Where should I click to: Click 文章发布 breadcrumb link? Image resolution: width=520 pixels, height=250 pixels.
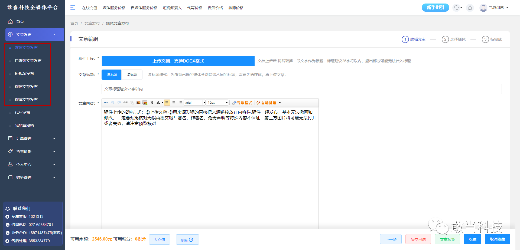pyautogui.click(x=92, y=23)
